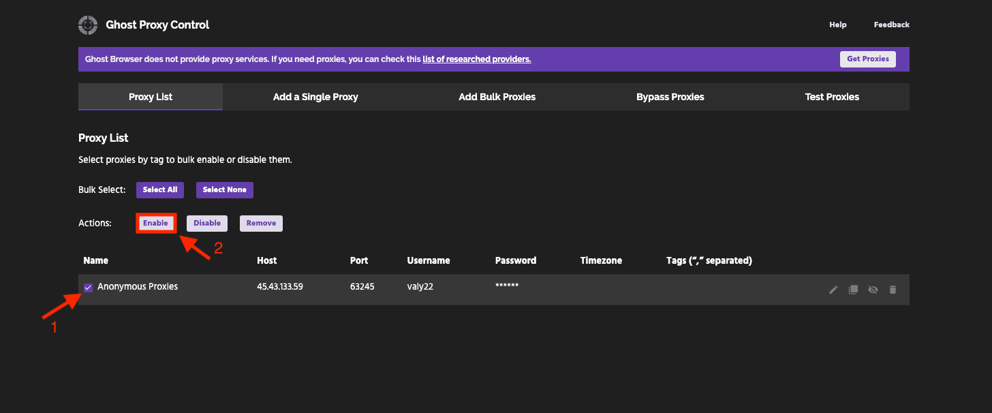Switch to the Test Proxies tab

832,96
